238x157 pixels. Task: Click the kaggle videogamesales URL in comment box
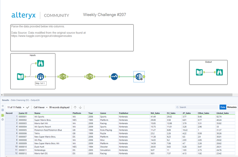[42, 36]
